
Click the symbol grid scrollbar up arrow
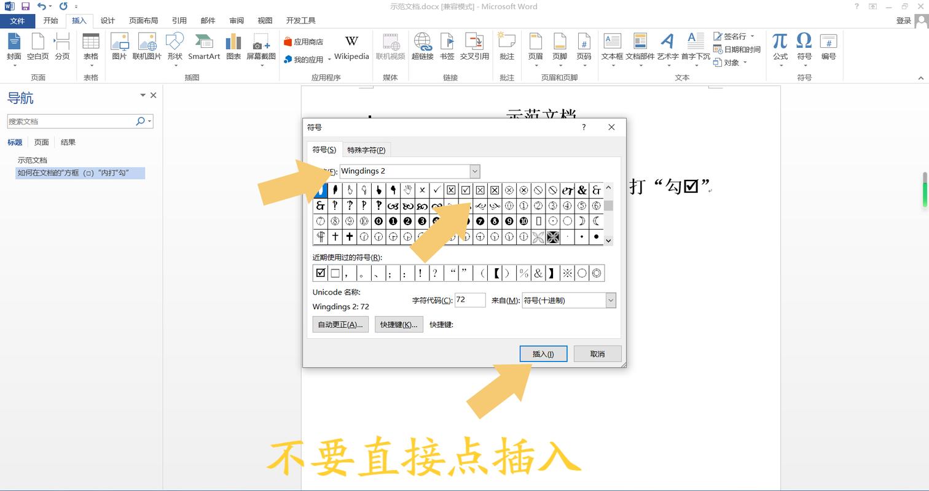point(608,188)
